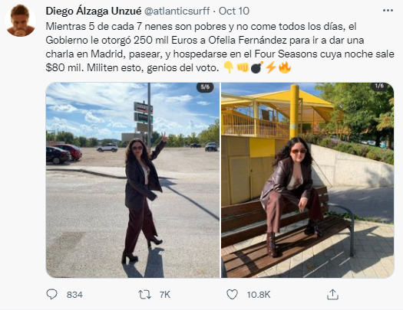Click the 1/6 badge on right photo
Image resolution: width=403 pixels, height=310 pixels.
click(x=379, y=86)
